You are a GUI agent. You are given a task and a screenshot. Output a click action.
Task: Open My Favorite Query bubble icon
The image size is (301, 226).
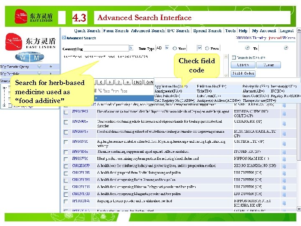[x=39, y=66]
